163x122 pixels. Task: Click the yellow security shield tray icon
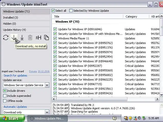130,118
